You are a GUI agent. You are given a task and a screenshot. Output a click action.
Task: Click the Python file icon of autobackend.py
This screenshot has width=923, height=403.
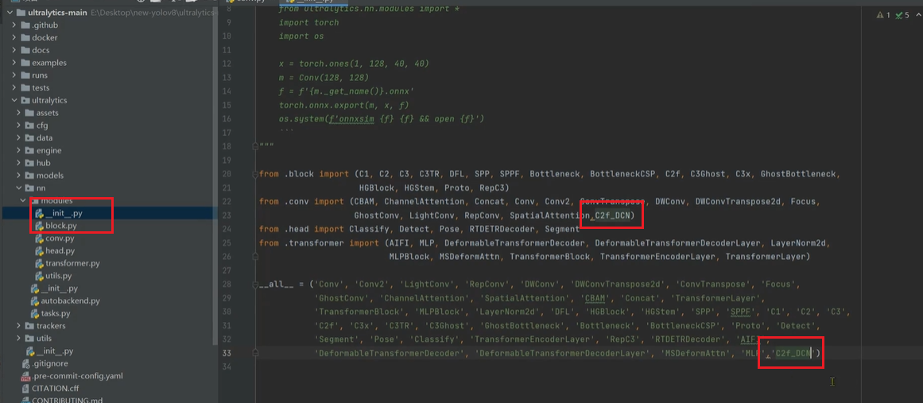(x=35, y=300)
